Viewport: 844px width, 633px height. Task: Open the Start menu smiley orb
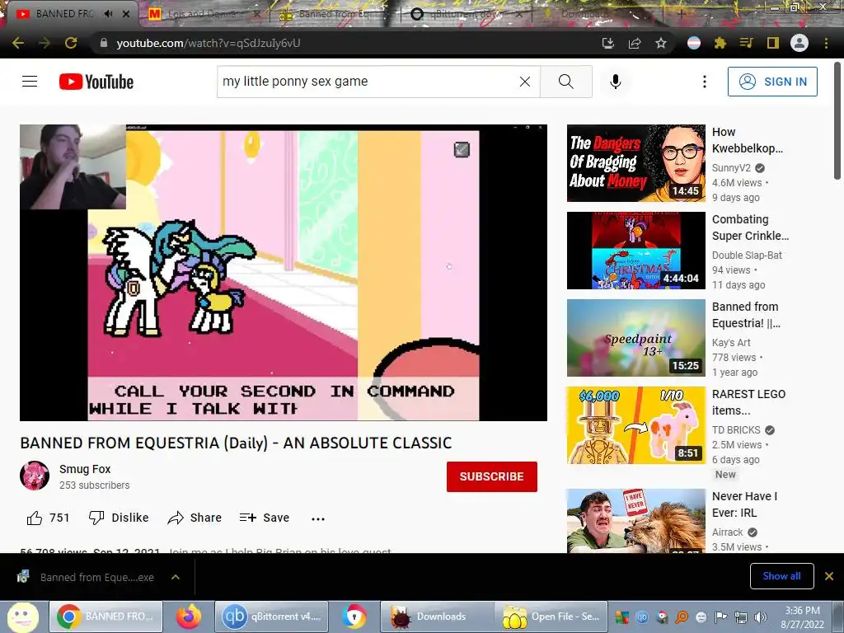(x=22, y=617)
